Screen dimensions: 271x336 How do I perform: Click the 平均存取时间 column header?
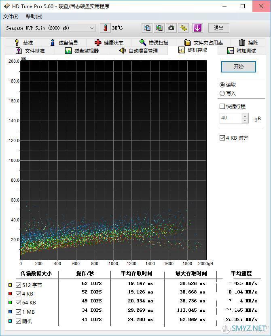click(137, 273)
